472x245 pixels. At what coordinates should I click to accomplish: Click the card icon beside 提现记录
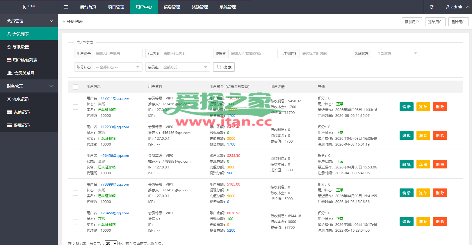(x=10, y=125)
